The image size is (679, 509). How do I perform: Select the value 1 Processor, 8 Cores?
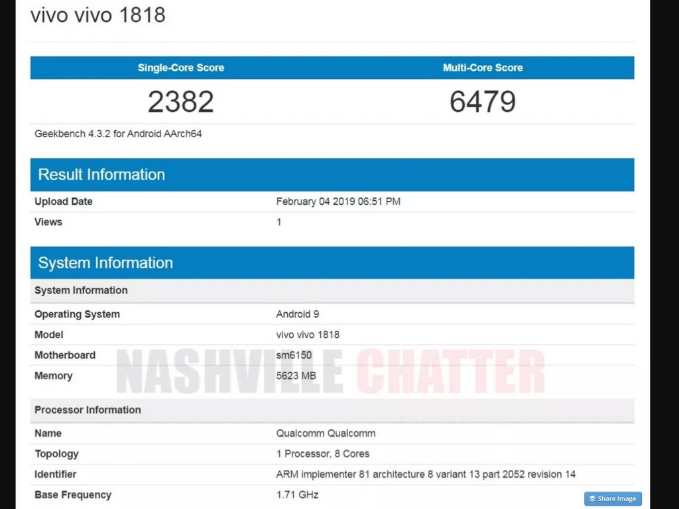[323, 454]
